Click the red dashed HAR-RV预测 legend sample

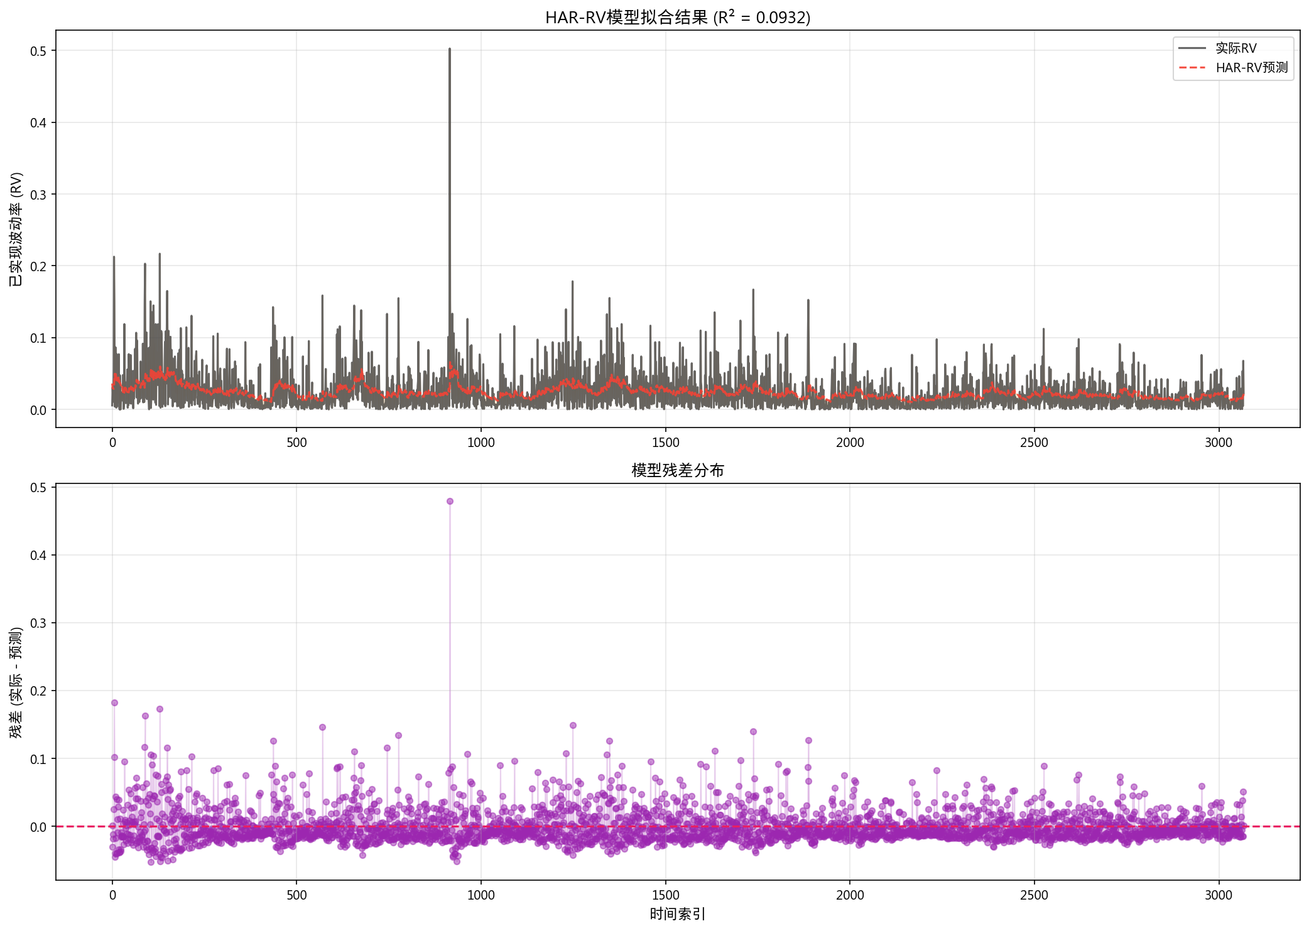[1192, 68]
